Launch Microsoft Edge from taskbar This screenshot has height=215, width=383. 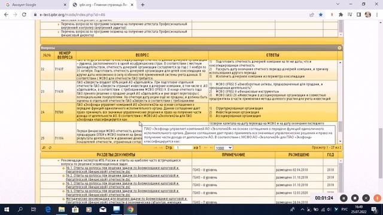48,210
